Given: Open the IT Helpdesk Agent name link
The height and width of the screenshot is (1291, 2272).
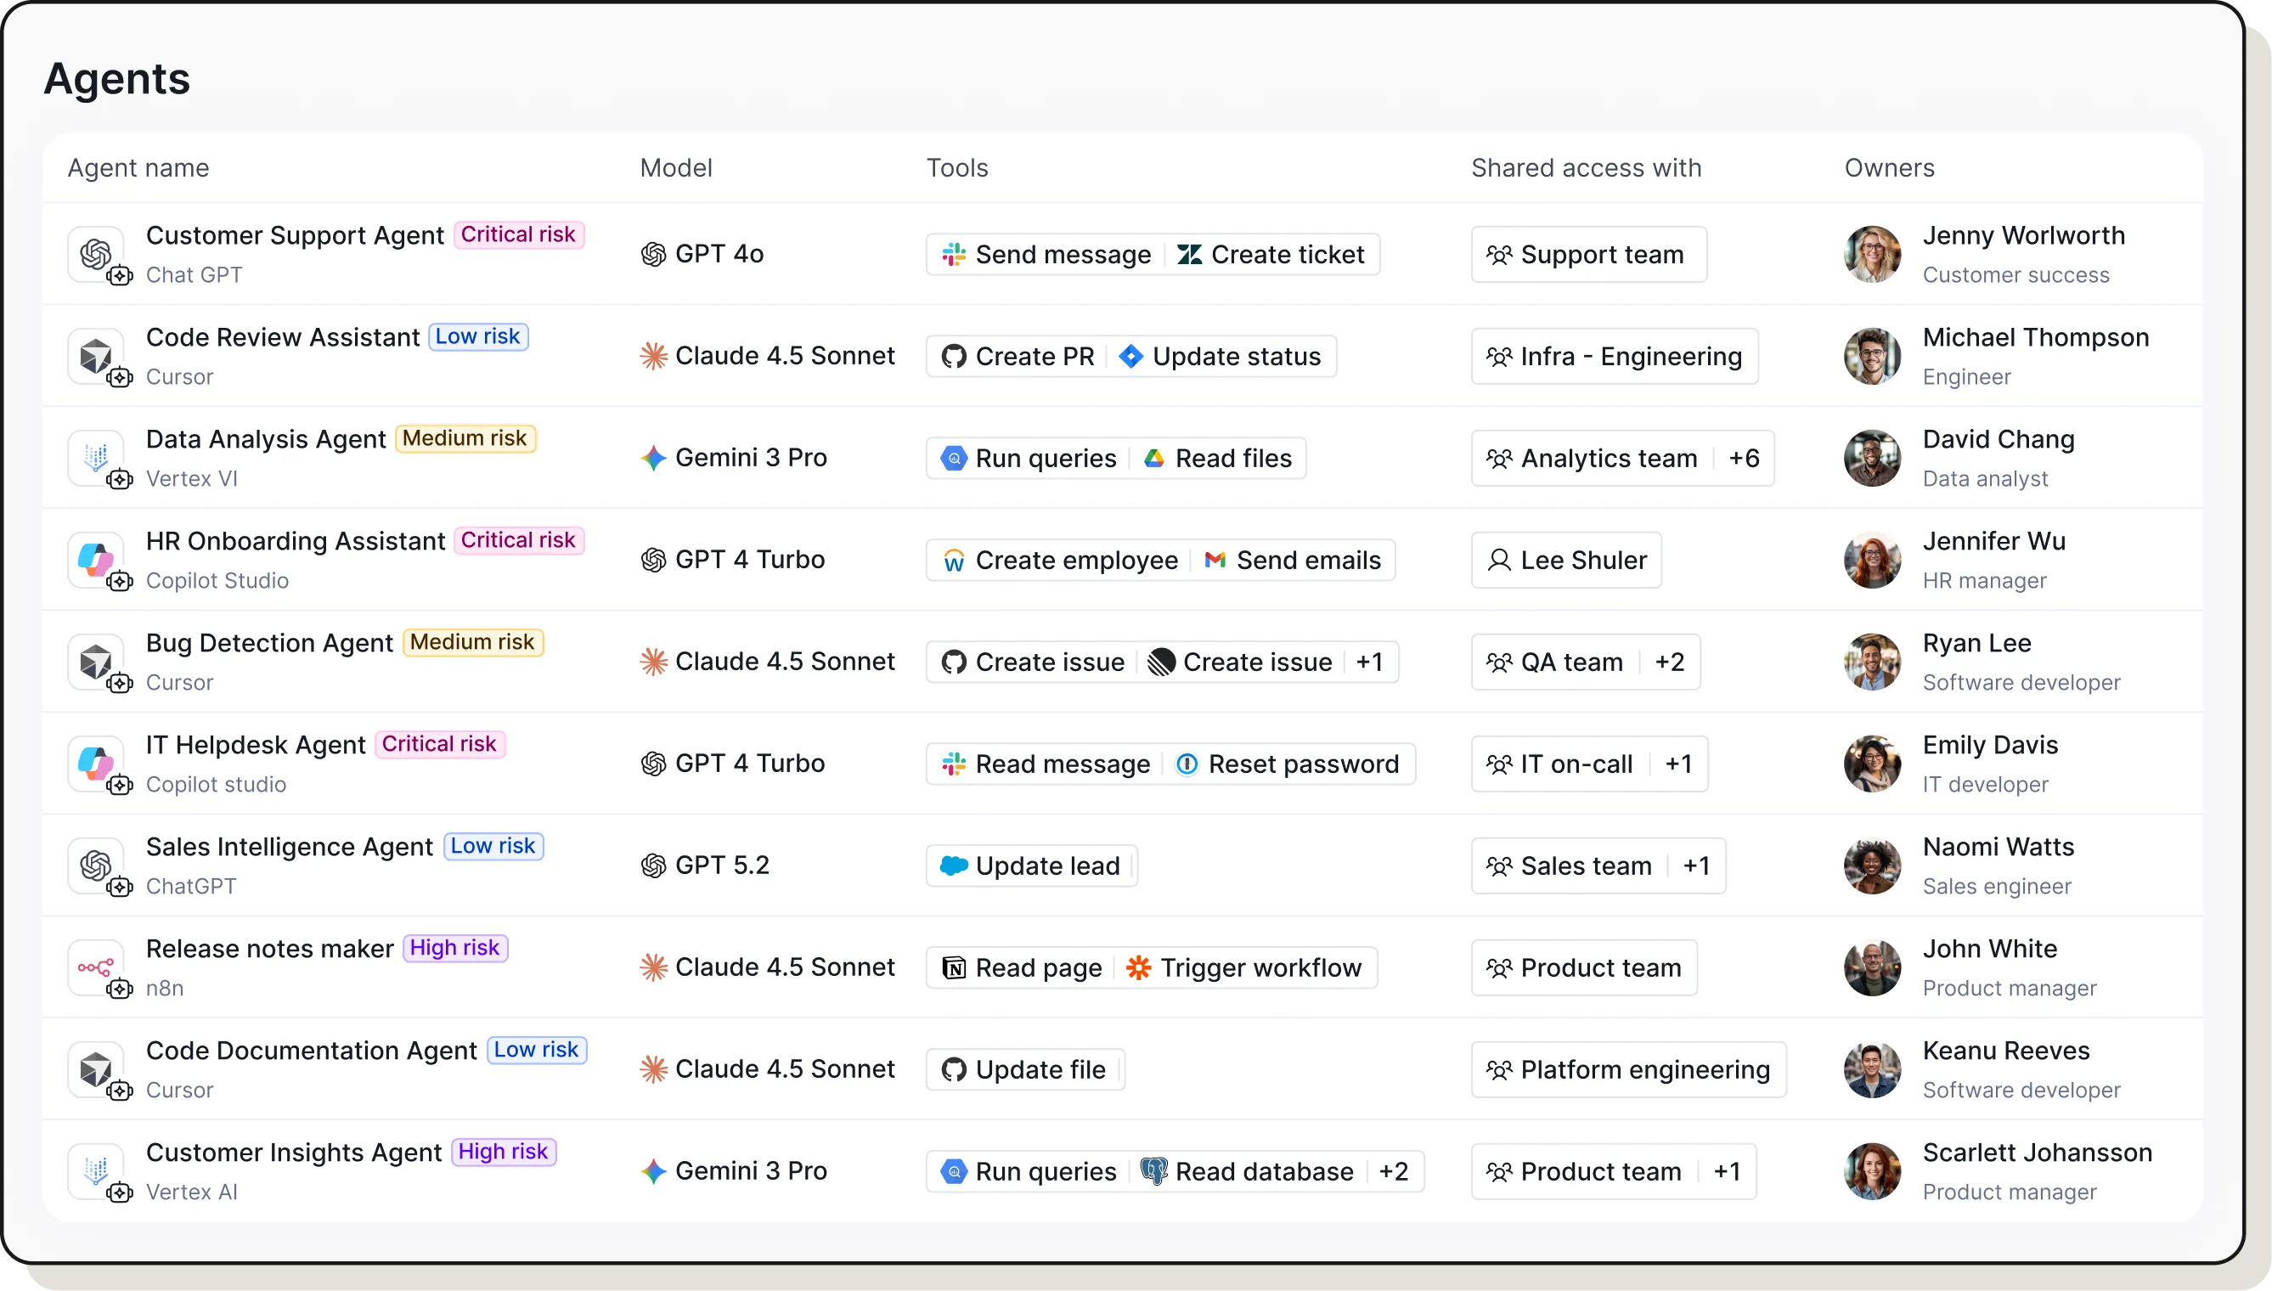Looking at the screenshot, I should tap(256, 745).
